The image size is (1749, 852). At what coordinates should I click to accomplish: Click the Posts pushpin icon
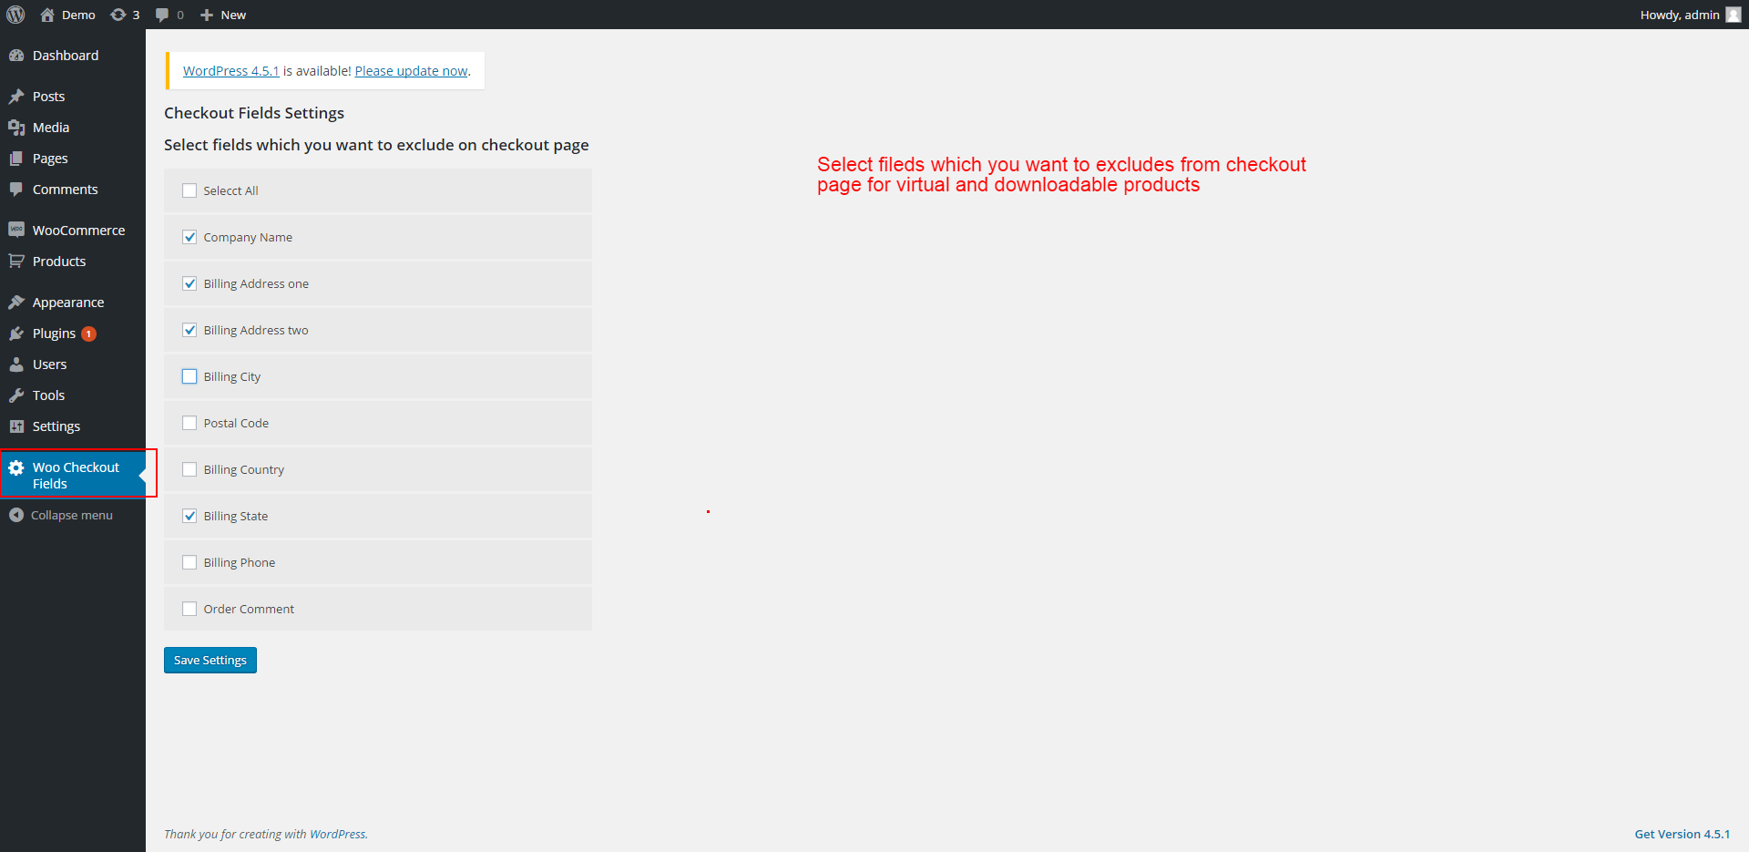(16, 97)
